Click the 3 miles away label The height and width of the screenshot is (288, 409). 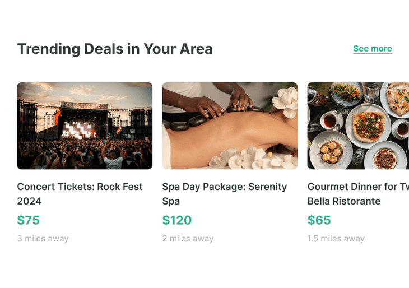pos(43,238)
